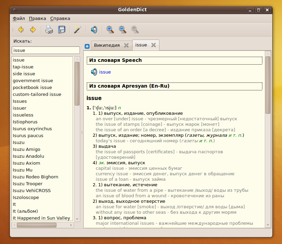Save the article with the floppy disk icon
The height and width of the screenshot is (244, 282).
(x=62, y=30)
